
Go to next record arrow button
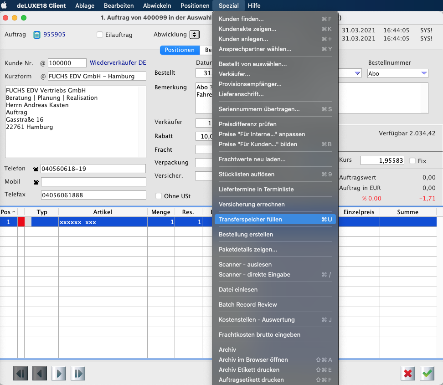[59, 374]
